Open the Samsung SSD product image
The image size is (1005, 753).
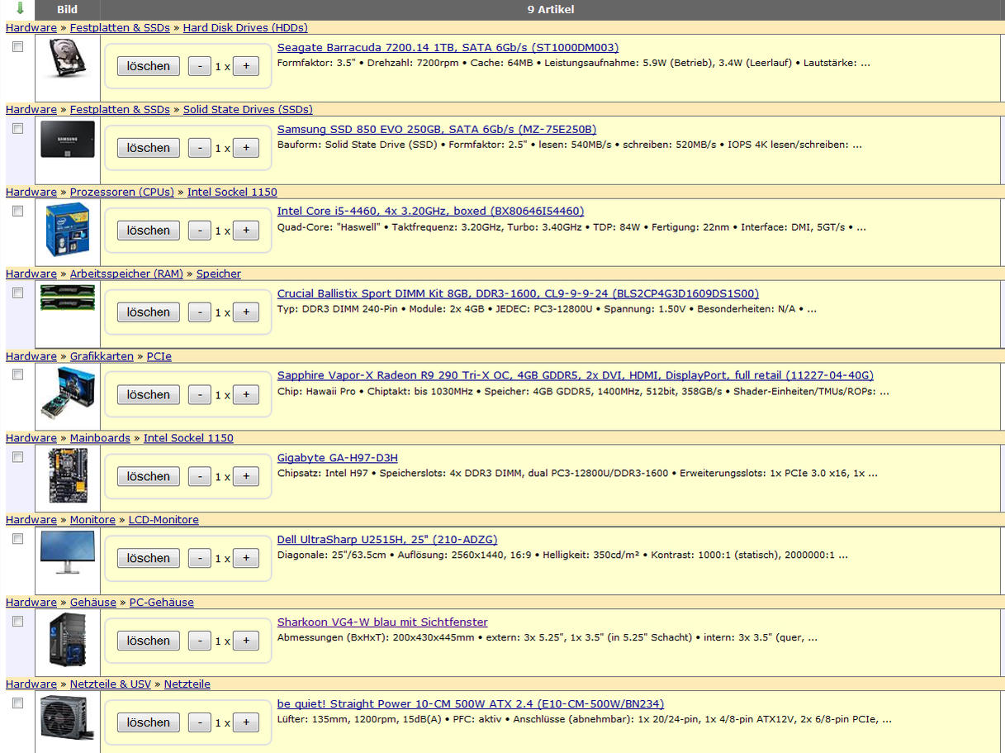pyautogui.click(x=68, y=139)
